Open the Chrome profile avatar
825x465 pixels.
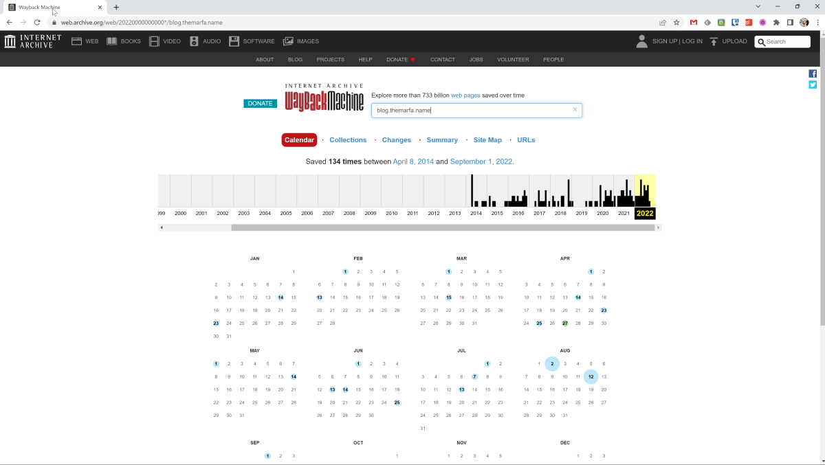click(804, 22)
